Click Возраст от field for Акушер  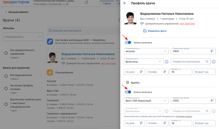coord(181,72)
